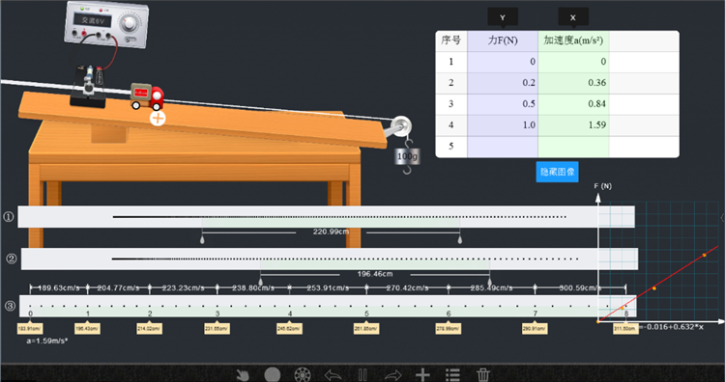725x382 pixels.
Task: Redo with the right curved arrow icon
Action: 392,375
